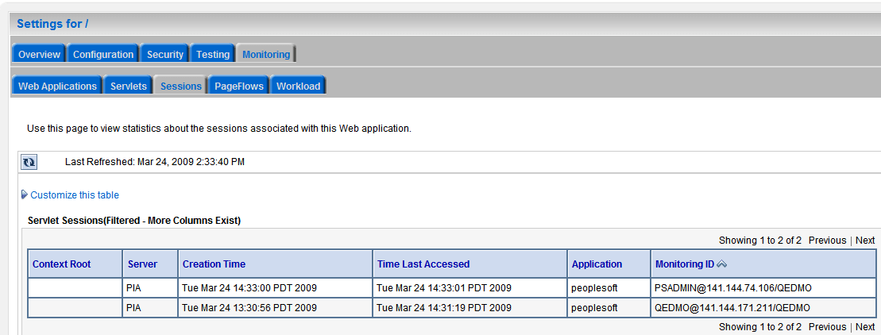Click the Next link below the table
This screenshot has width=881, height=335.
pyautogui.click(x=865, y=326)
